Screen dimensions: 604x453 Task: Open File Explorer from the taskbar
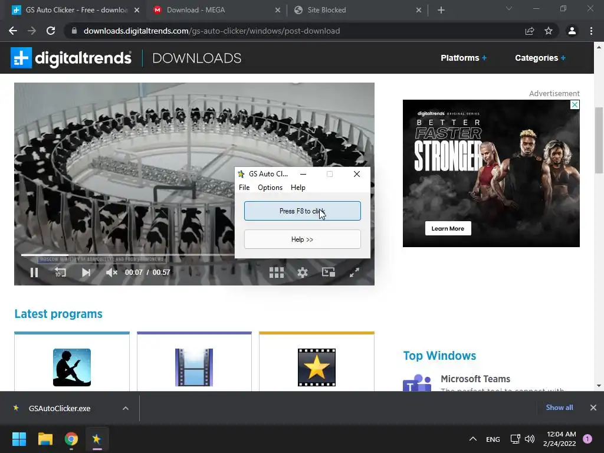(45, 439)
